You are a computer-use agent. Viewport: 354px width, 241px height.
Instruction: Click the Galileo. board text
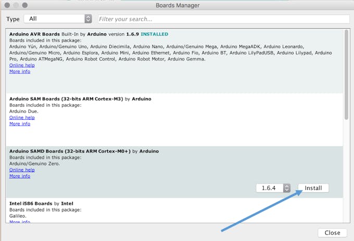18,216
